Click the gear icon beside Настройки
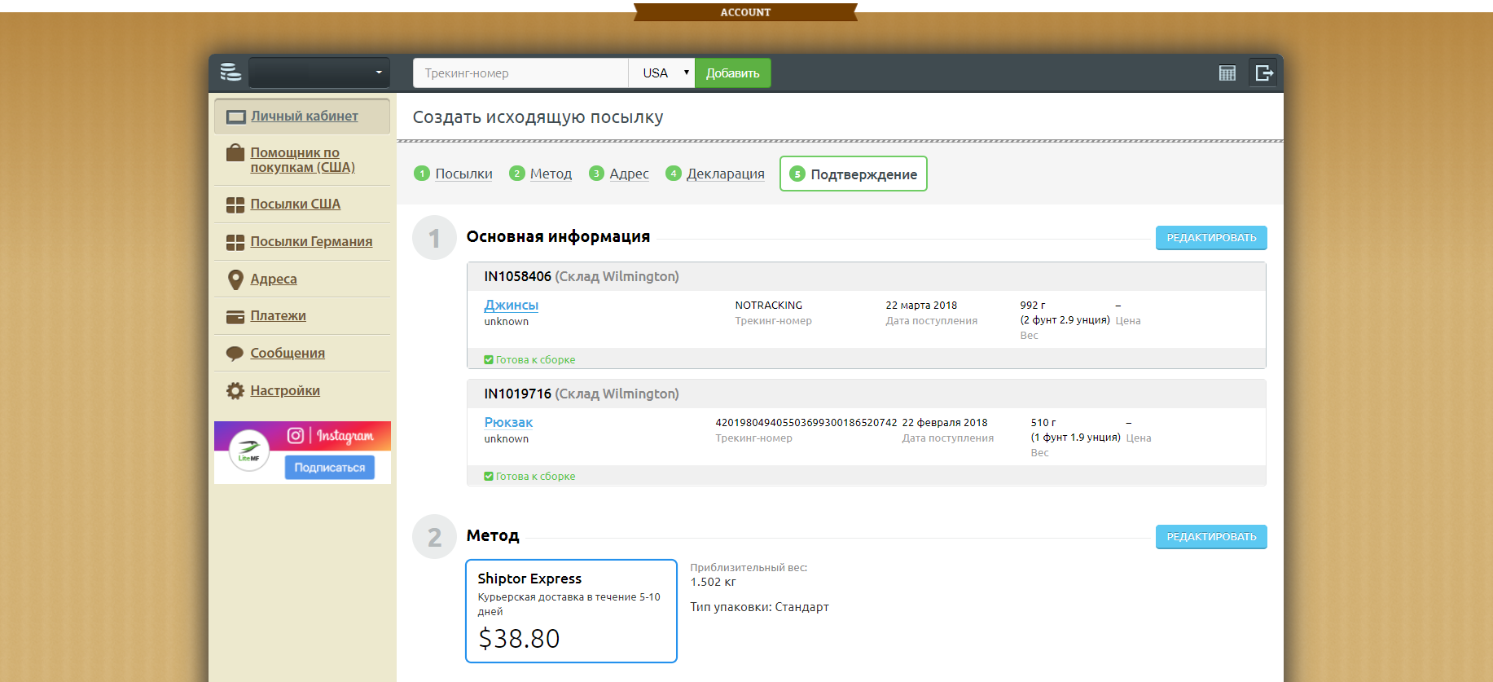Image resolution: width=1493 pixels, height=682 pixels. point(235,391)
